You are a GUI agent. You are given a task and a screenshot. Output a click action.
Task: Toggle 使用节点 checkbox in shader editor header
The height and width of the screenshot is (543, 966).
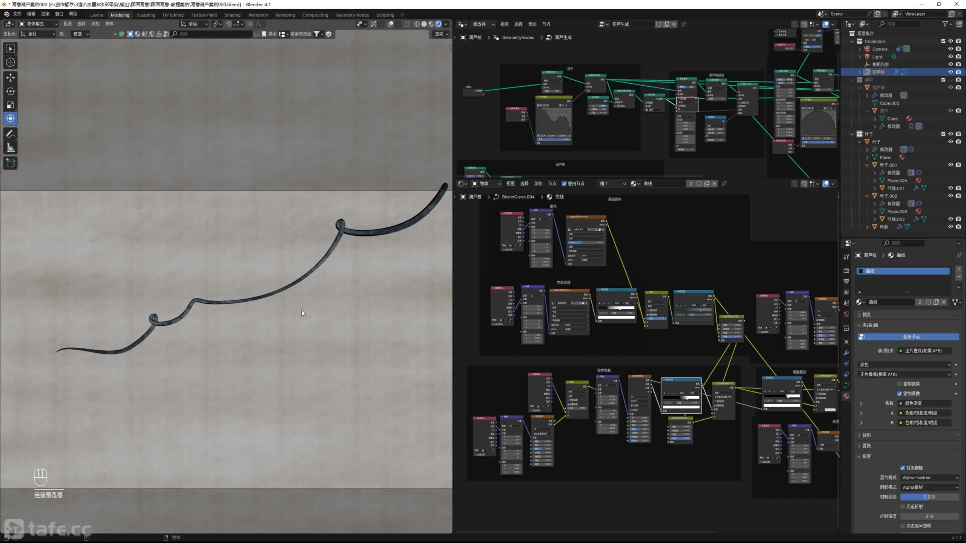(x=564, y=184)
